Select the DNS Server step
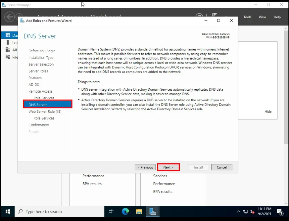The width and height of the screenshot is (289, 221). coord(47,105)
